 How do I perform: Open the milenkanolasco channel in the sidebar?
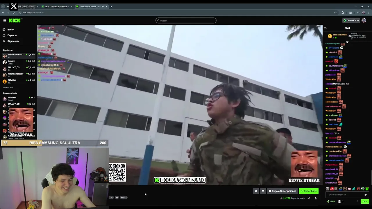(19, 75)
